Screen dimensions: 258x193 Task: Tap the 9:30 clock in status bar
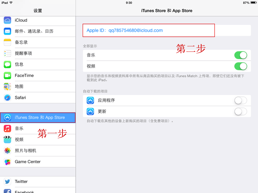coord(129,3)
